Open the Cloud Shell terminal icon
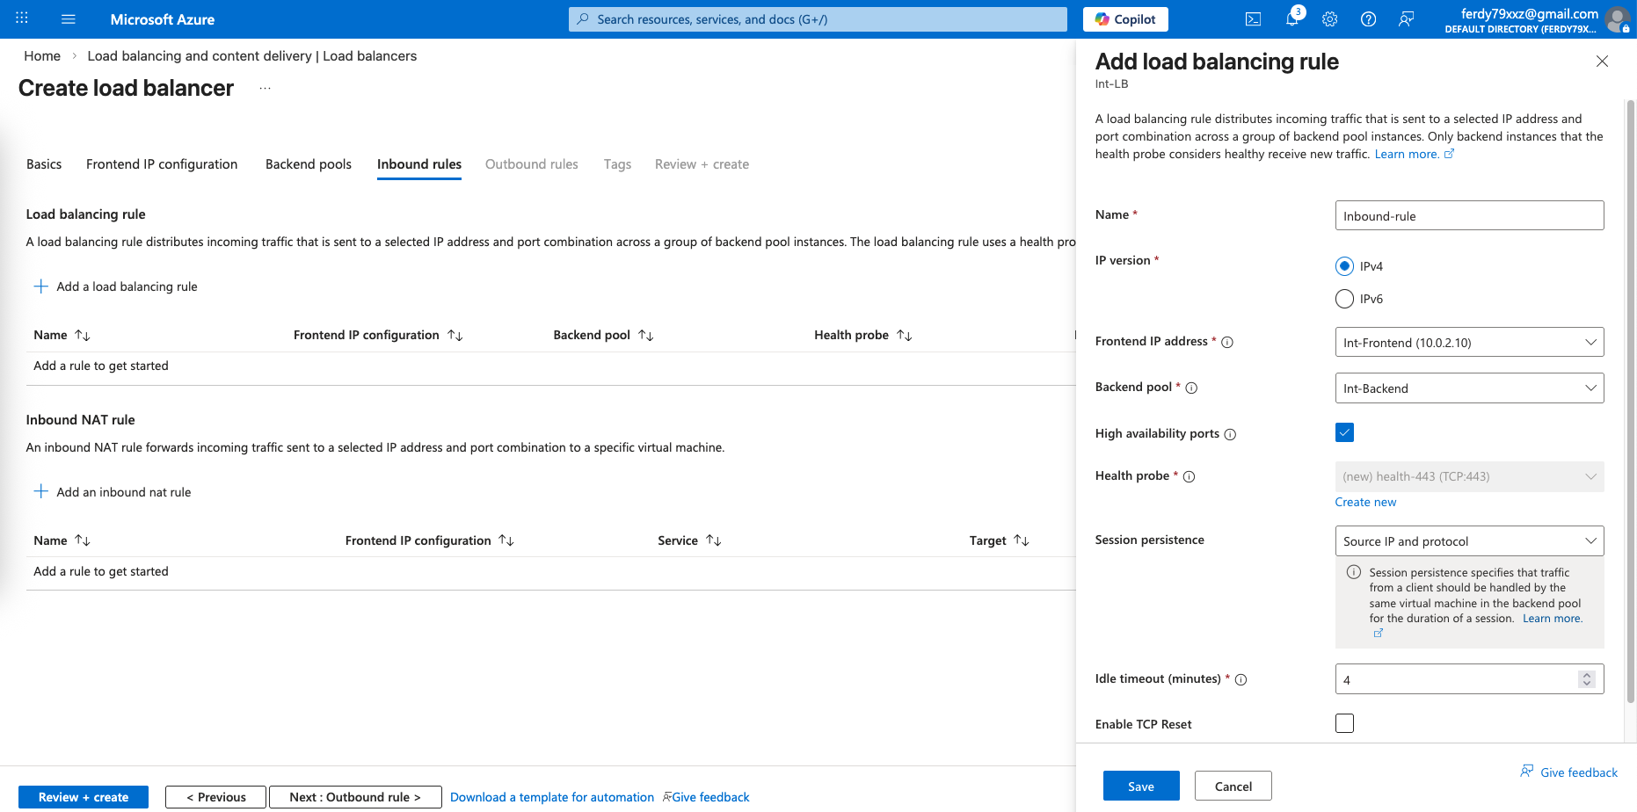The image size is (1637, 812). 1253,19
